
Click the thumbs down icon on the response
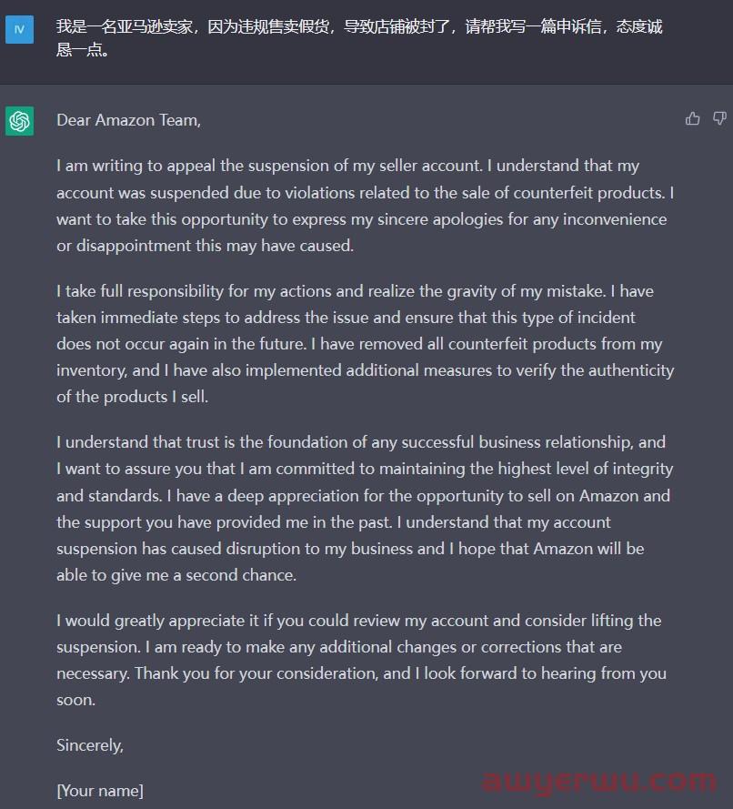(x=719, y=118)
